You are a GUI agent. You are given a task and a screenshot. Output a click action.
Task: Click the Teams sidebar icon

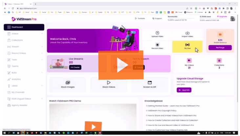[x=9, y=66]
